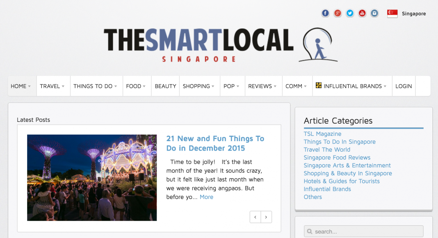This screenshot has height=238, width=438.
Task: Go to next latest post slide
Action: click(x=266, y=217)
